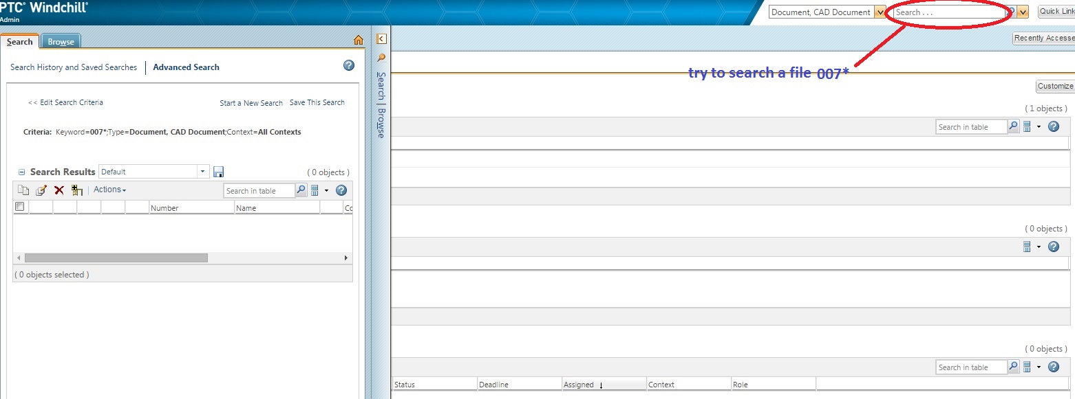Expand view options arrow in bottom table
This screenshot has width=1075, height=399.
pos(1039,367)
